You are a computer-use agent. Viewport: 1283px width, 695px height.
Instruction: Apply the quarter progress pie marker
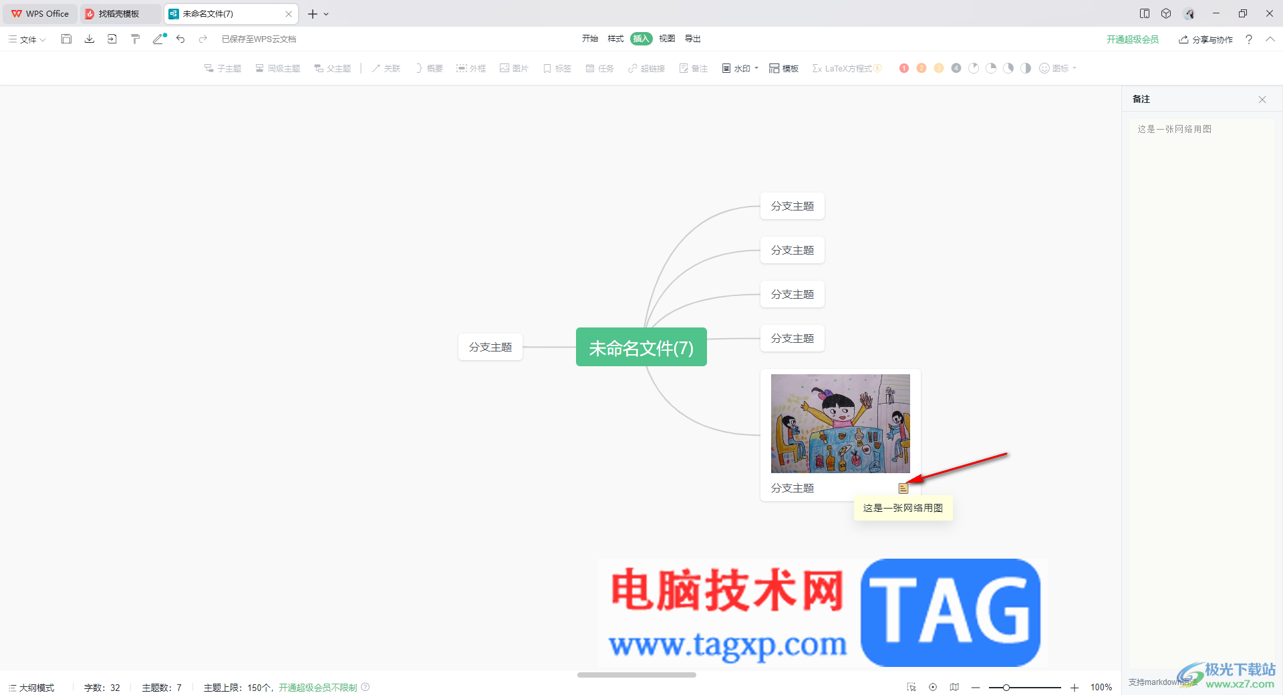(x=991, y=68)
